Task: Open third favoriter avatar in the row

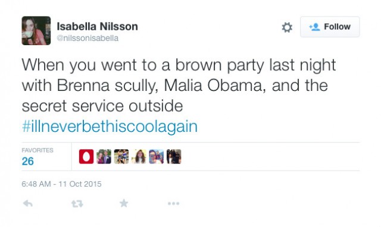Action: pos(121,156)
